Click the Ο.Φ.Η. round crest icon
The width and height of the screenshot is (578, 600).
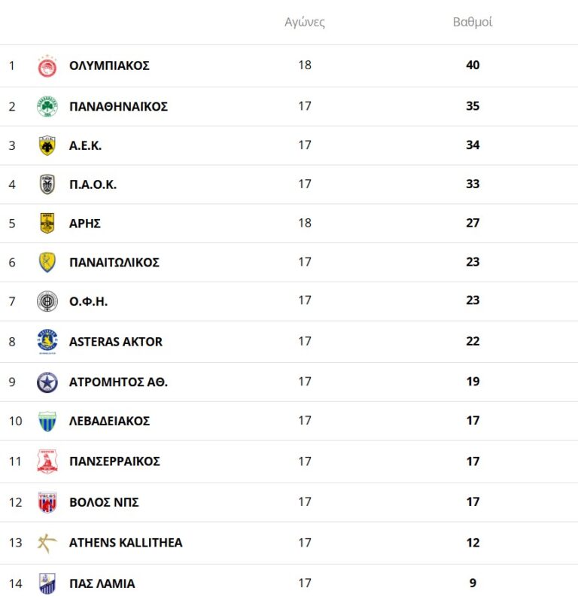(47, 301)
